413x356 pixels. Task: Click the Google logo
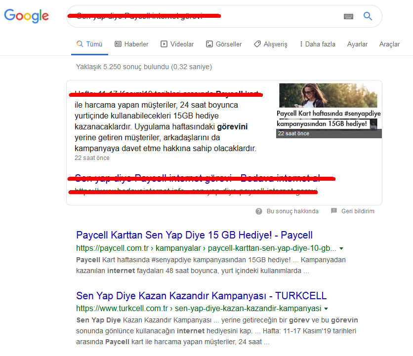26,16
